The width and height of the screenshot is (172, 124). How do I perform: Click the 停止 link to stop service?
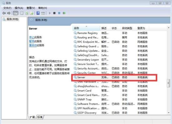32,37
